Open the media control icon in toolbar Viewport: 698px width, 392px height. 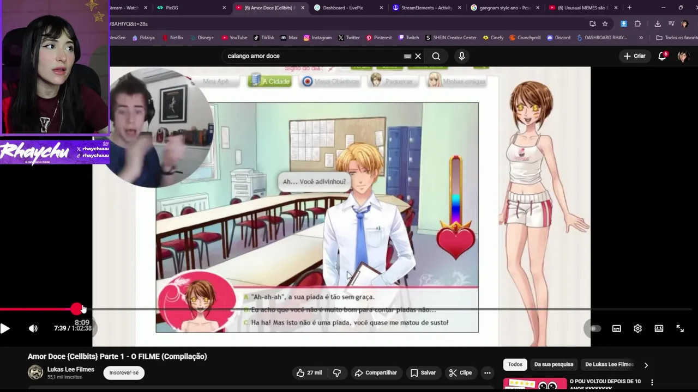671,23
